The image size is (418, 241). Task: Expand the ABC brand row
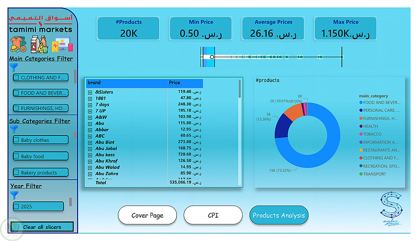tap(90, 136)
